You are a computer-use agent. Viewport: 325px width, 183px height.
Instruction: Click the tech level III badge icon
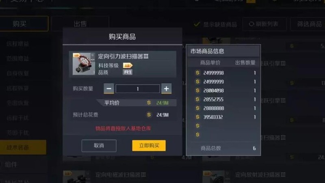click(128, 66)
